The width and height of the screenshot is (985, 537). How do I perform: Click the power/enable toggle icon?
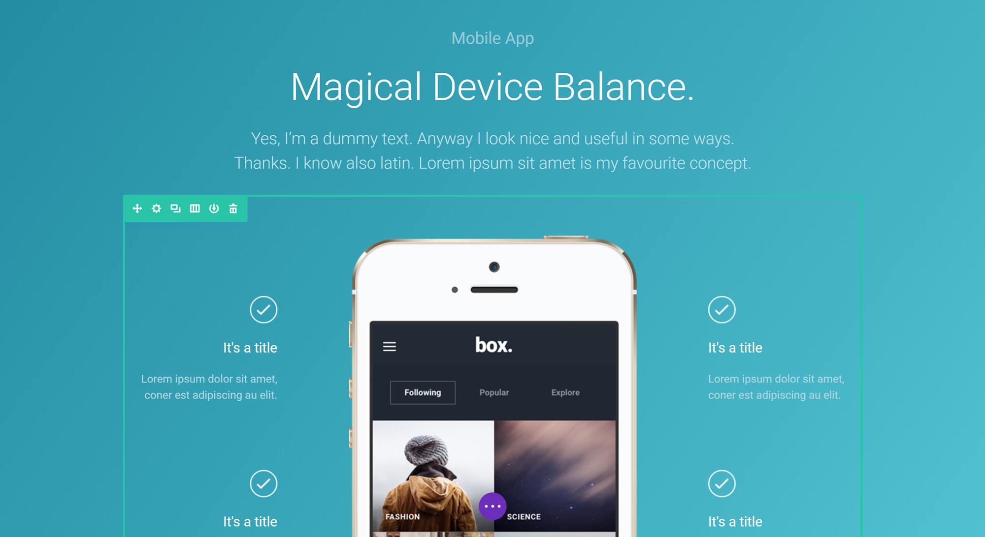tap(213, 209)
